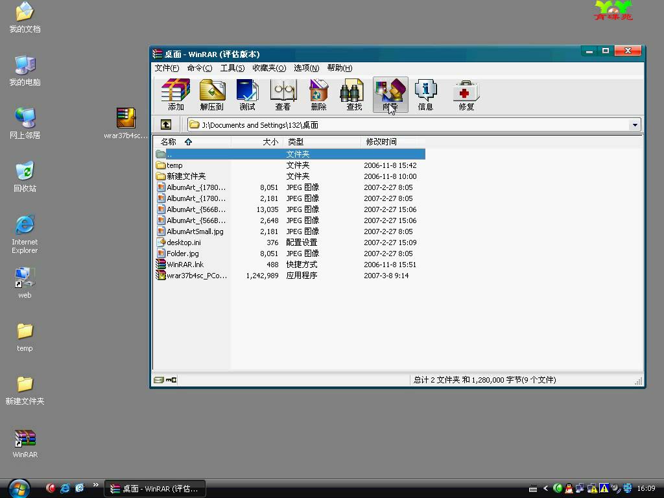
Task: Select Internet Explorer desktop icon
Action: point(25,234)
